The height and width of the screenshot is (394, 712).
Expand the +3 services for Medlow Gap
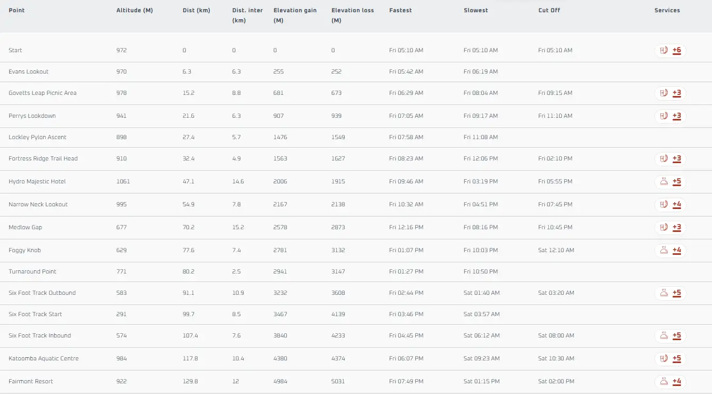click(677, 227)
